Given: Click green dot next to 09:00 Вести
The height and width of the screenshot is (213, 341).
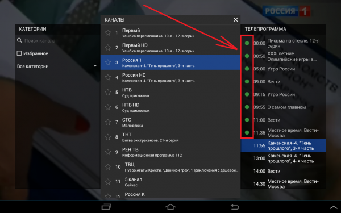Looking at the screenshot, I should point(247,81).
